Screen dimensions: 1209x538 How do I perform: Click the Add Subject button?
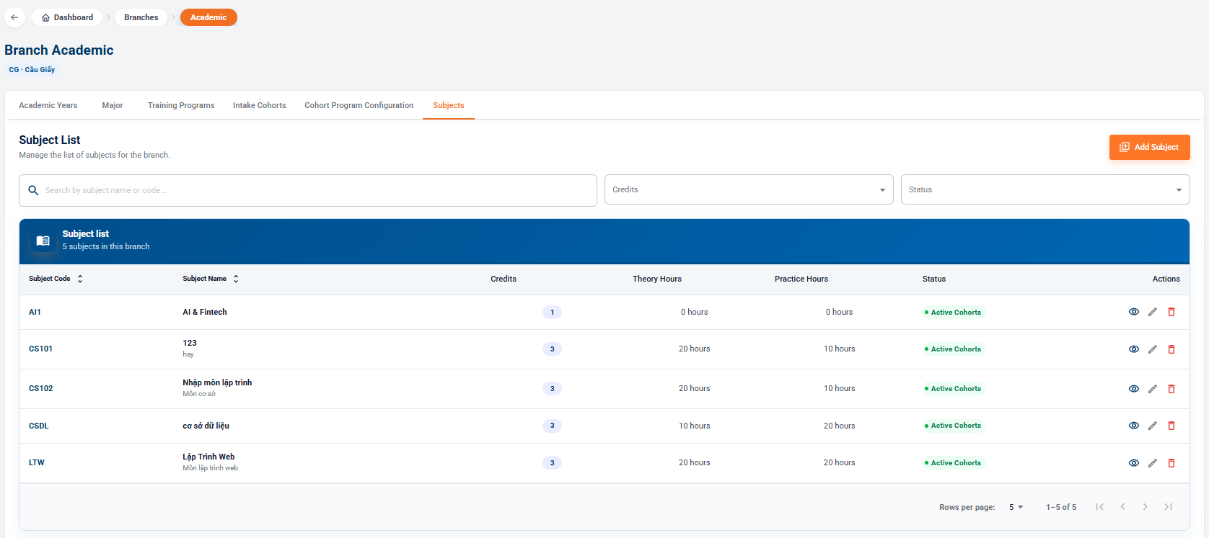click(x=1150, y=147)
